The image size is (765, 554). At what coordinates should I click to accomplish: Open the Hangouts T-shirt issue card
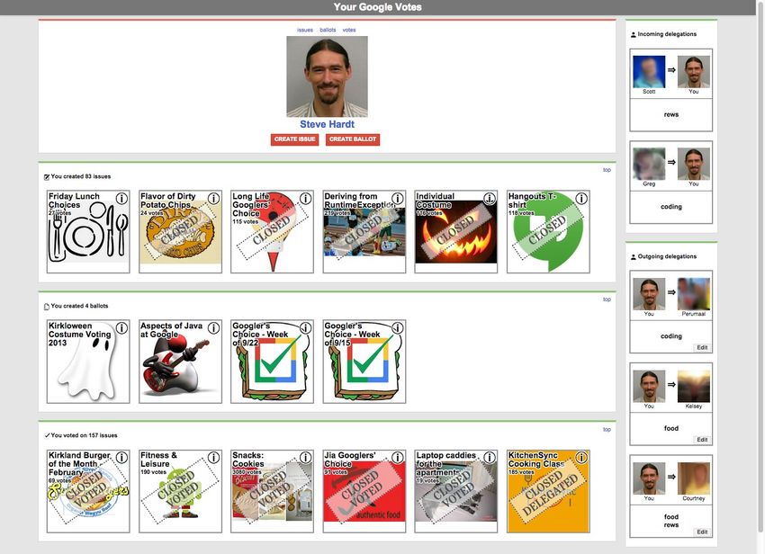click(x=548, y=232)
